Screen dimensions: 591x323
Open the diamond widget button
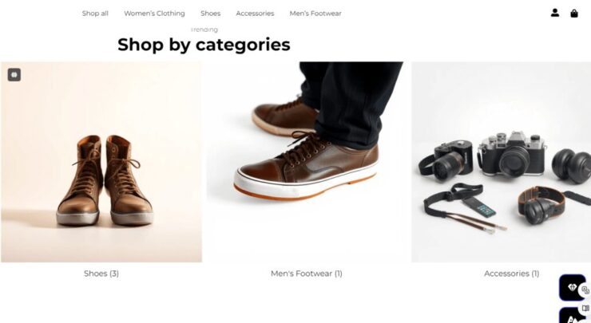pyautogui.click(x=572, y=288)
